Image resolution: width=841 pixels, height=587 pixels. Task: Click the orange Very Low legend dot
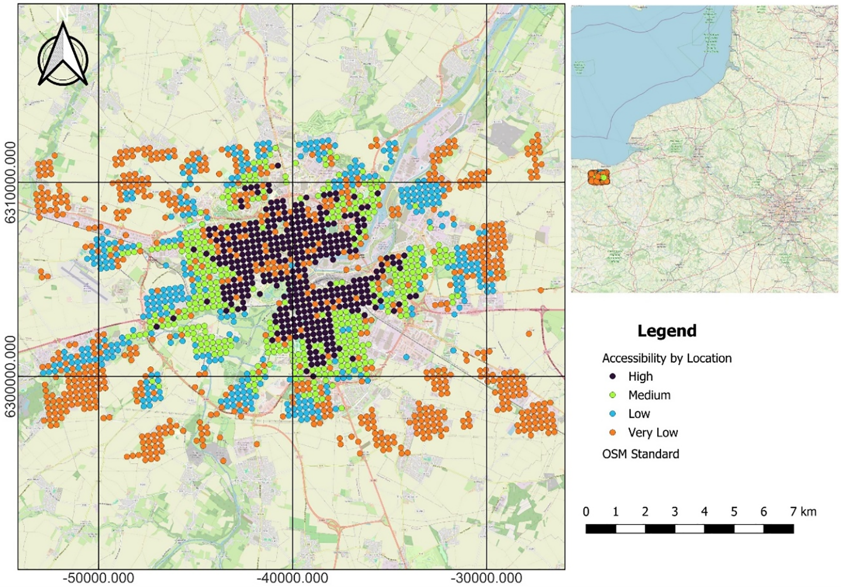(x=613, y=433)
